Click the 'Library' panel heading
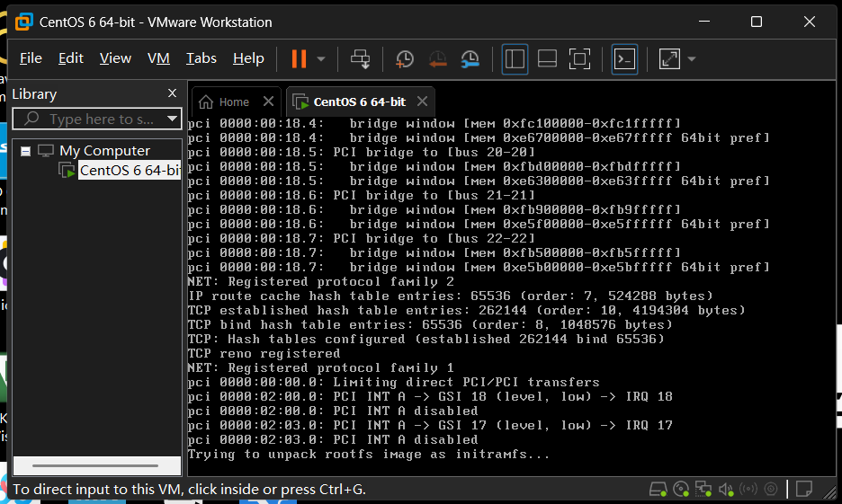This screenshot has height=504, width=842. [34, 93]
